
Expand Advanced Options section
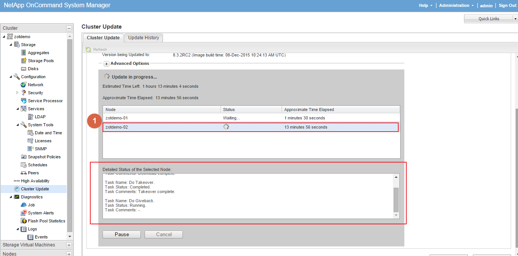click(107, 64)
